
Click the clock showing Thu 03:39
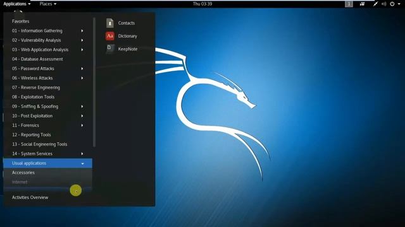point(202,4)
